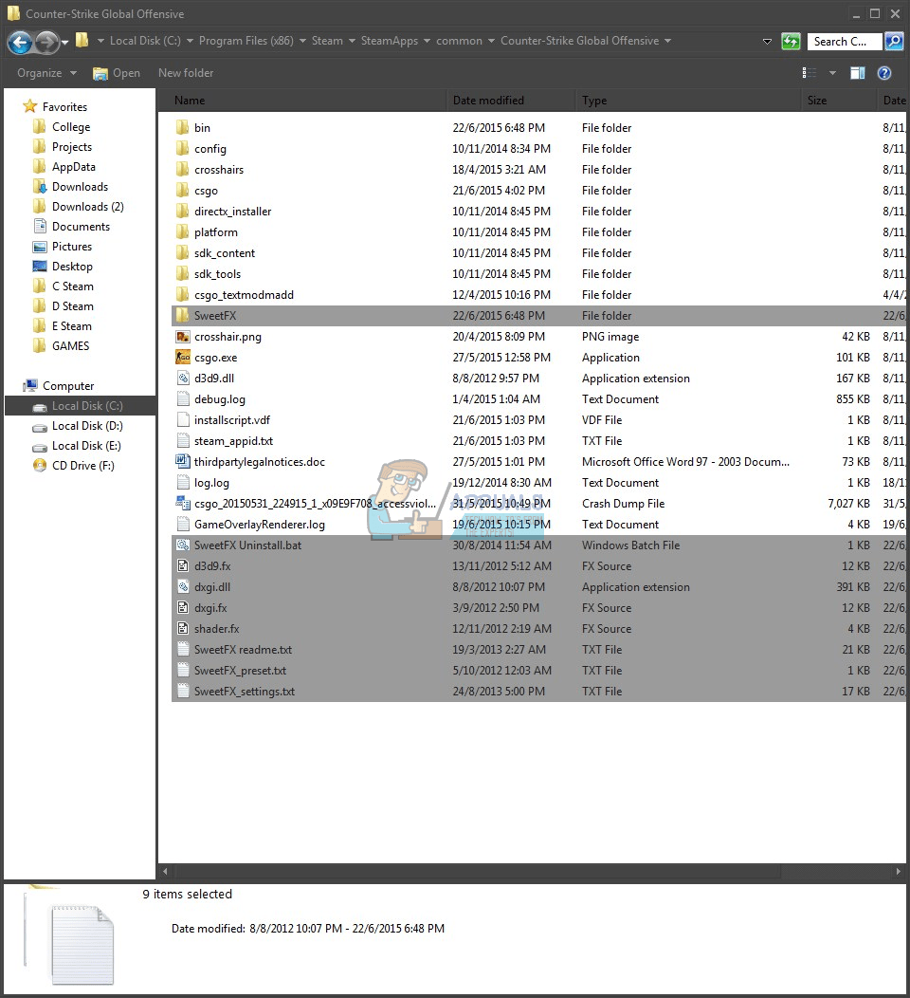910x998 pixels.
Task: Select Local Disk (E:) in navigation pane
Action: point(86,446)
